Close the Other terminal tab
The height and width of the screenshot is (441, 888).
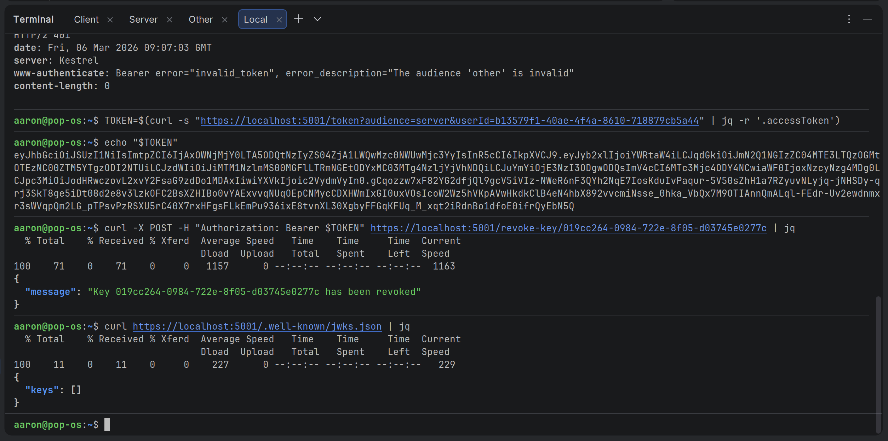[225, 20]
